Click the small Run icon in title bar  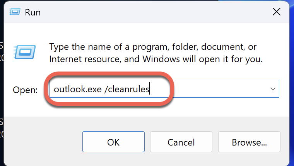click(x=15, y=12)
